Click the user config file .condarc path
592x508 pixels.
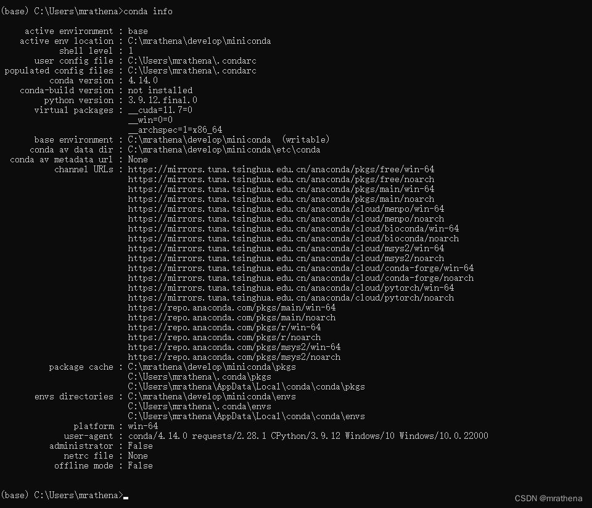click(192, 60)
